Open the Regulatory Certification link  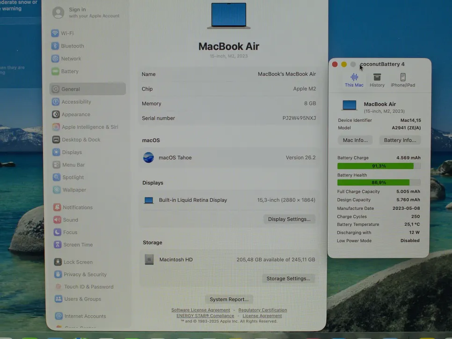coord(262,310)
